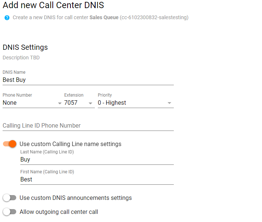Click the blue help question mark icon
Screen dimensions: 262x222
pyautogui.click(x=7, y=18)
